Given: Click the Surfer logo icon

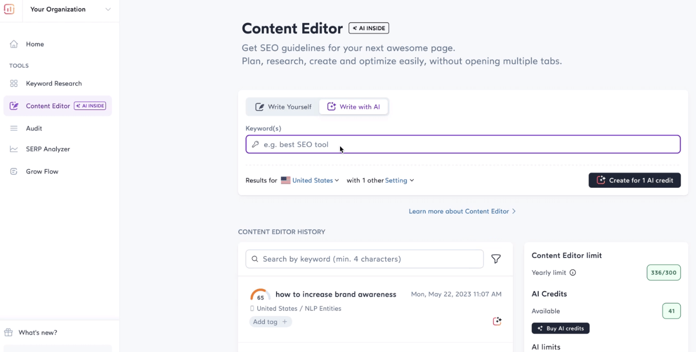Looking at the screenshot, I should pos(9,9).
